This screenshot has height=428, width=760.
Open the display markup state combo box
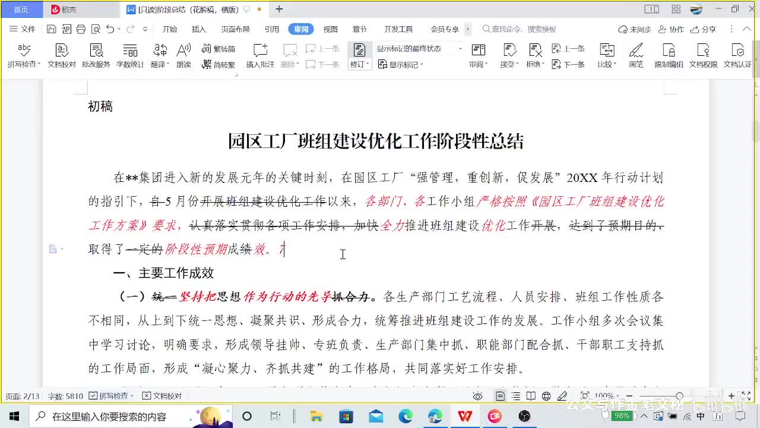click(419, 49)
